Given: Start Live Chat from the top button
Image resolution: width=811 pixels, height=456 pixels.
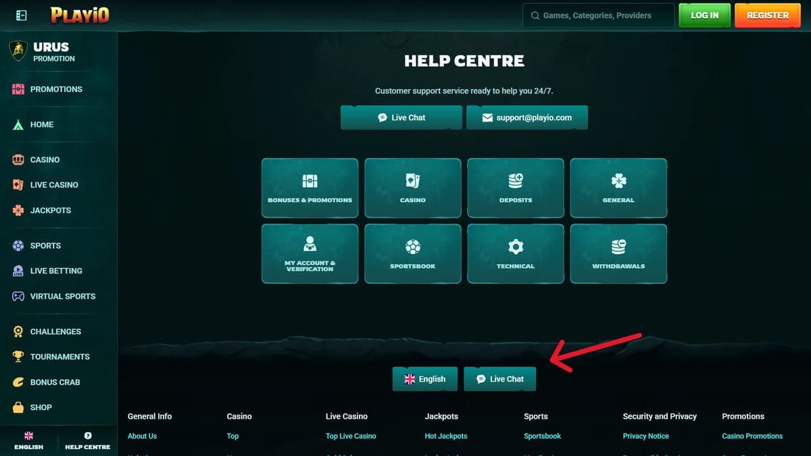Looking at the screenshot, I should [401, 118].
